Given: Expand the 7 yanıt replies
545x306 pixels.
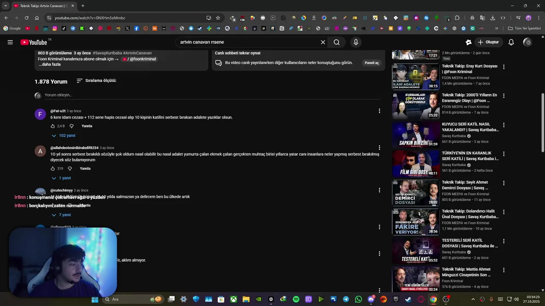Looking at the screenshot, I should [x=61, y=215].
